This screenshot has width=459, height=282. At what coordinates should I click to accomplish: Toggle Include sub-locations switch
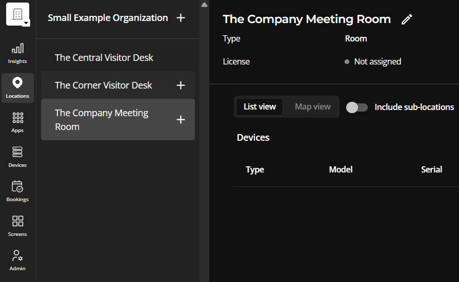pos(357,107)
